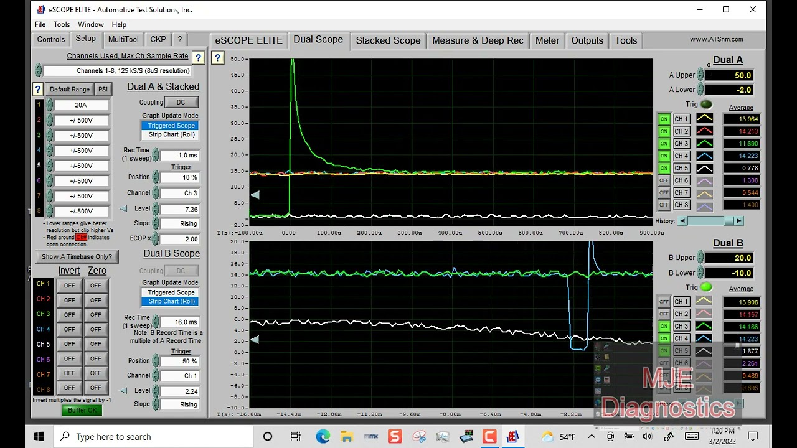
Task: Click Dual B CH 1 yellow waveform icon
Action: pos(704,302)
